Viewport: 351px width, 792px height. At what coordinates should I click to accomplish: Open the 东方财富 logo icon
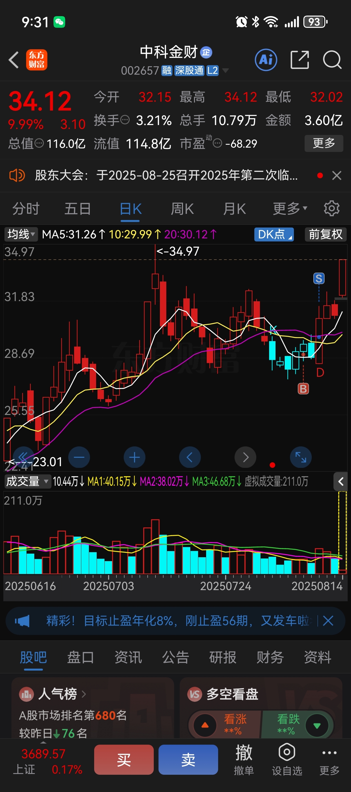click(36, 60)
